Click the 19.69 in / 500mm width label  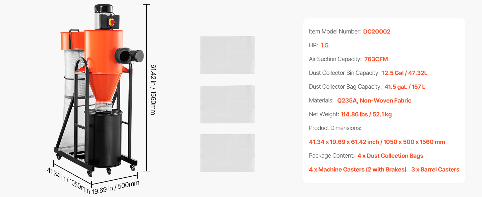pyautogui.click(x=116, y=187)
